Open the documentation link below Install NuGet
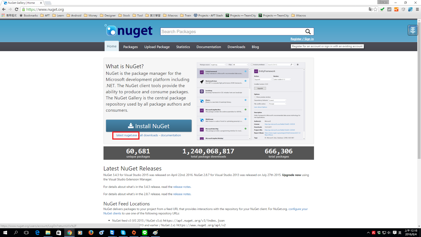This screenshot has height=237, width=421. coord(171,135)
